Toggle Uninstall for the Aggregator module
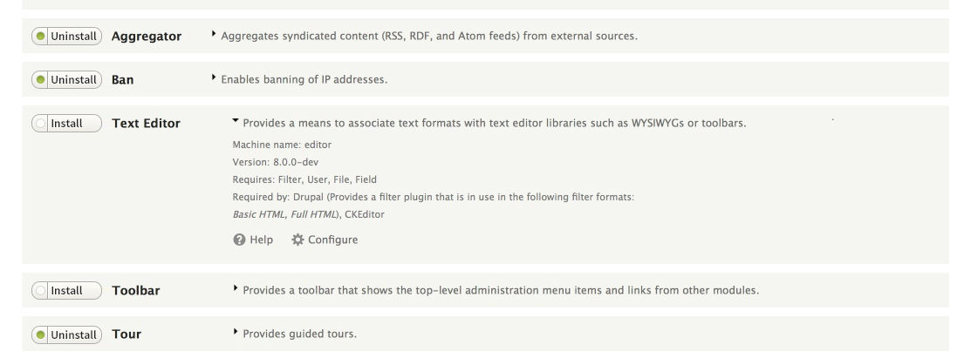Viewport: 964px width, 358px height. [x=66, y=37]
